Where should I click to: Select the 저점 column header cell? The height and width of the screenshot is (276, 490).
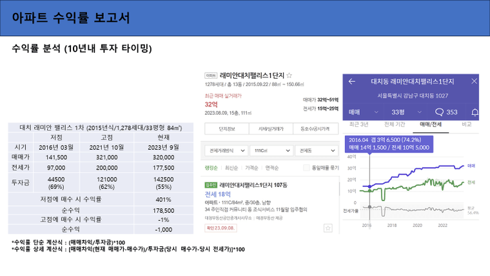[56, 137]
